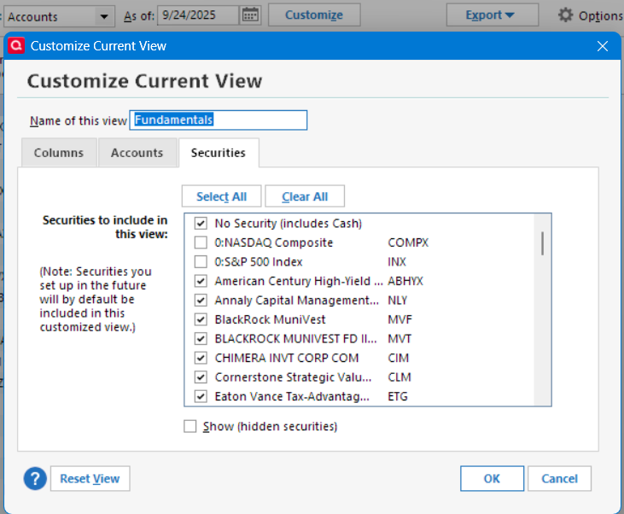Image resolution: width=624 pixels, height=514 pixels.
Task: Close the Customize Current View dialog
Action: pos(603,45)
